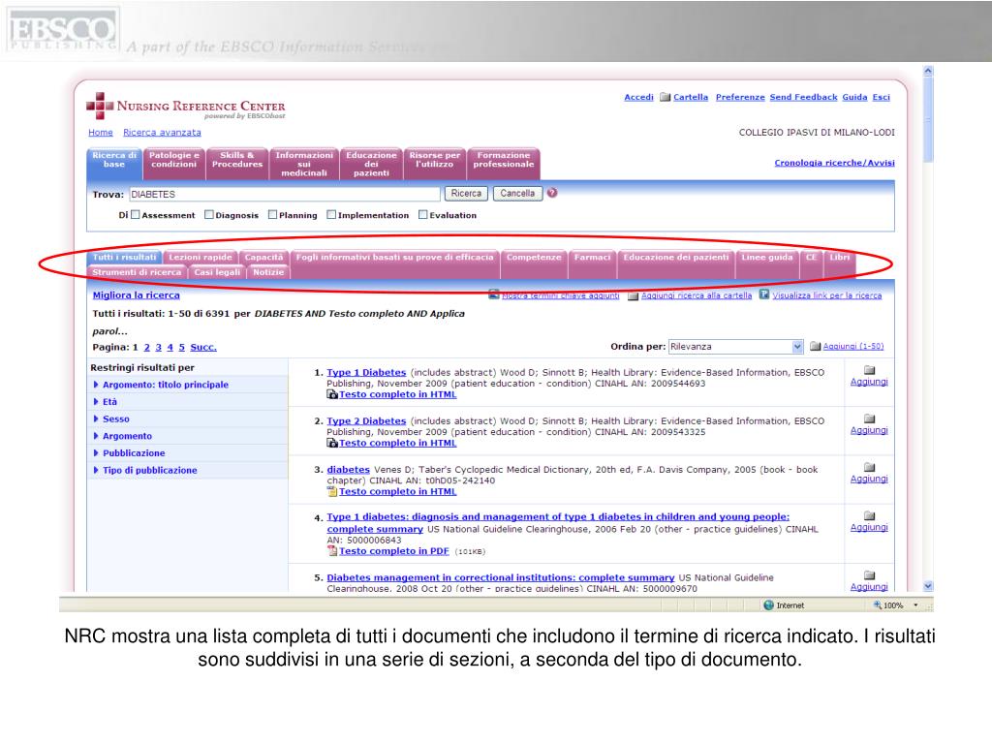Expand the Tipo di pubblicazione filter

tap(145, 470)
